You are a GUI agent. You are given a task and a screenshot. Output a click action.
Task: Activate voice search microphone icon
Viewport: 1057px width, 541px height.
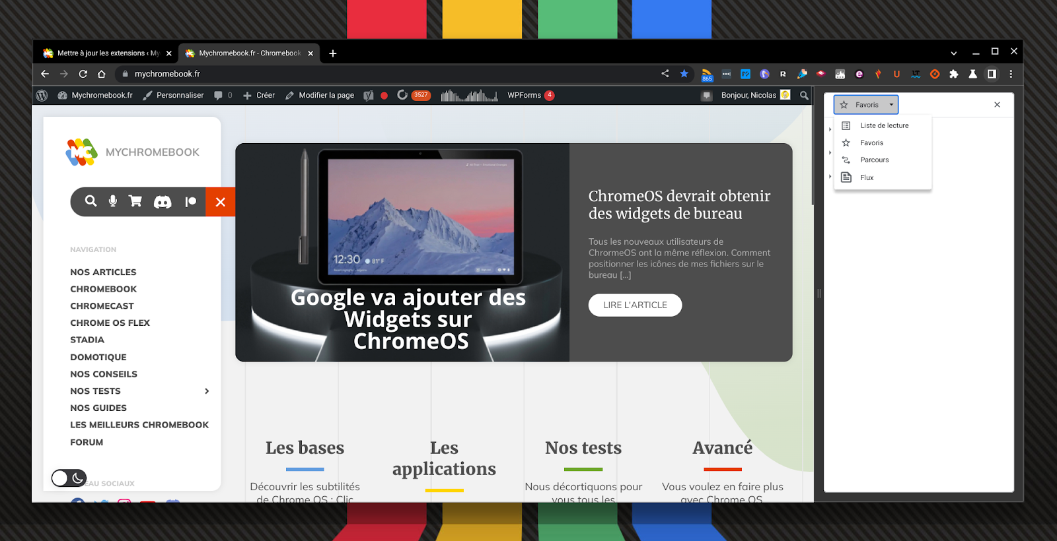113,201
